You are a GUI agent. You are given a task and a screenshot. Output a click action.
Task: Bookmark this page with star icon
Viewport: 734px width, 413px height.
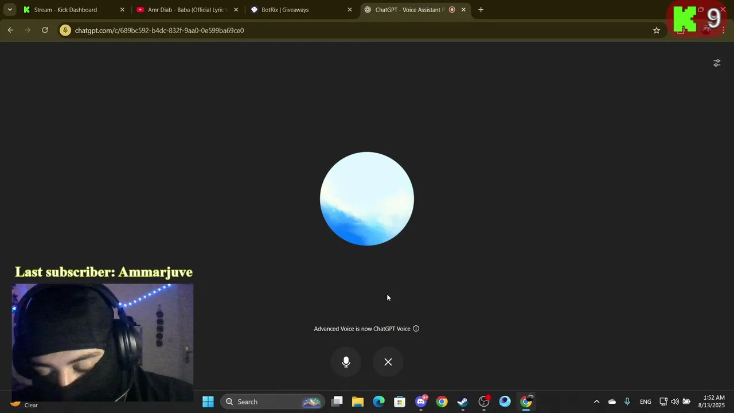(x=657, y=30)
